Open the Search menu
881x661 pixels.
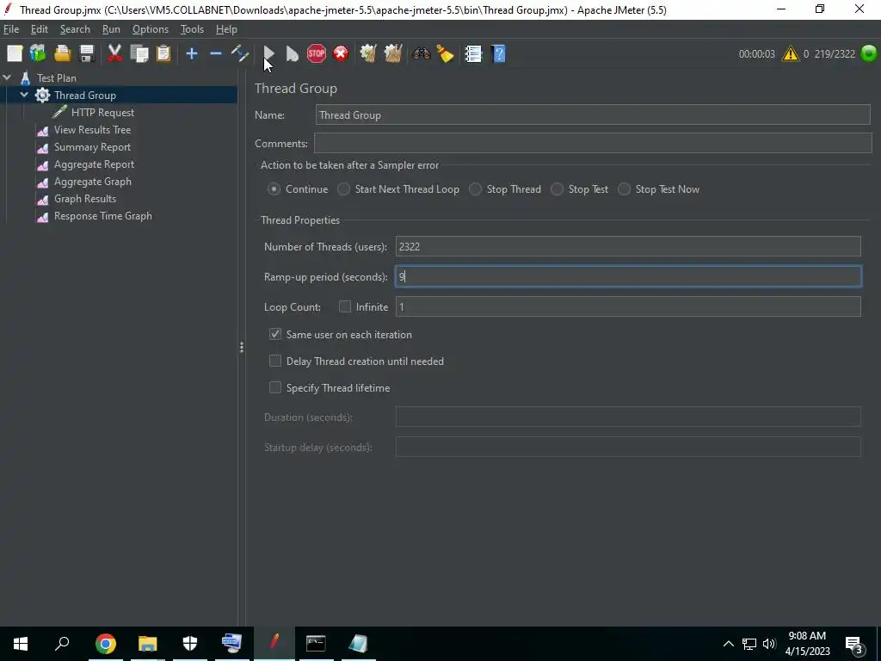(75, 29)
